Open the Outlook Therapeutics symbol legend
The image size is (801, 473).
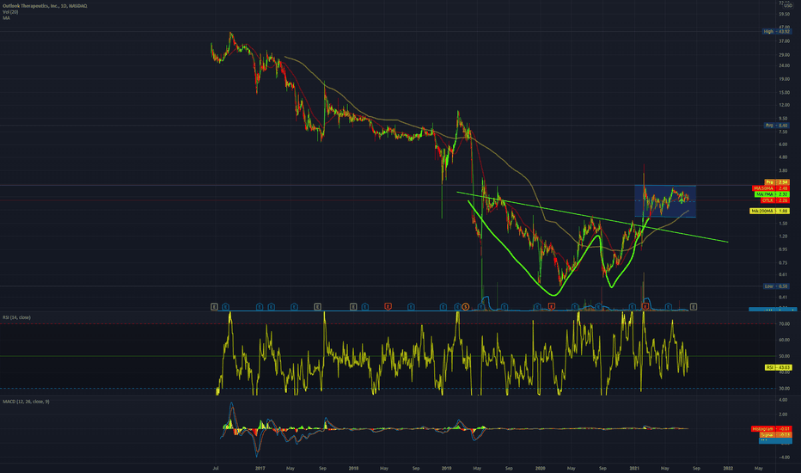pyautogui.click(x=45, y=6)
